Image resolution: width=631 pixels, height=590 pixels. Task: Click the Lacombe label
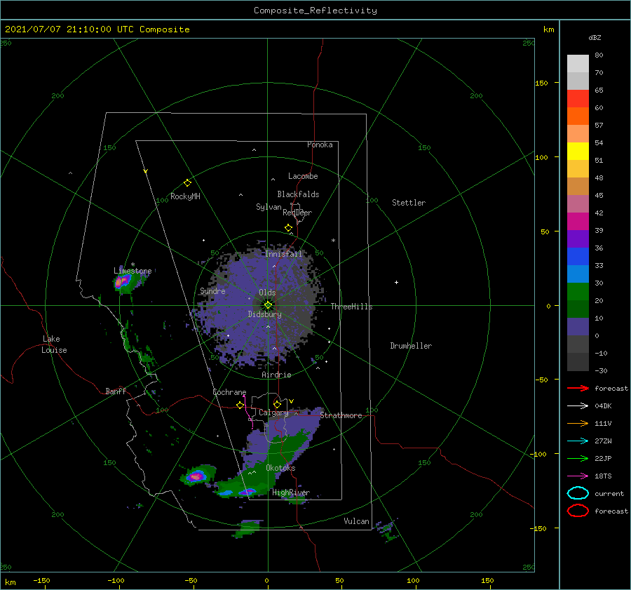coord(303,176)
